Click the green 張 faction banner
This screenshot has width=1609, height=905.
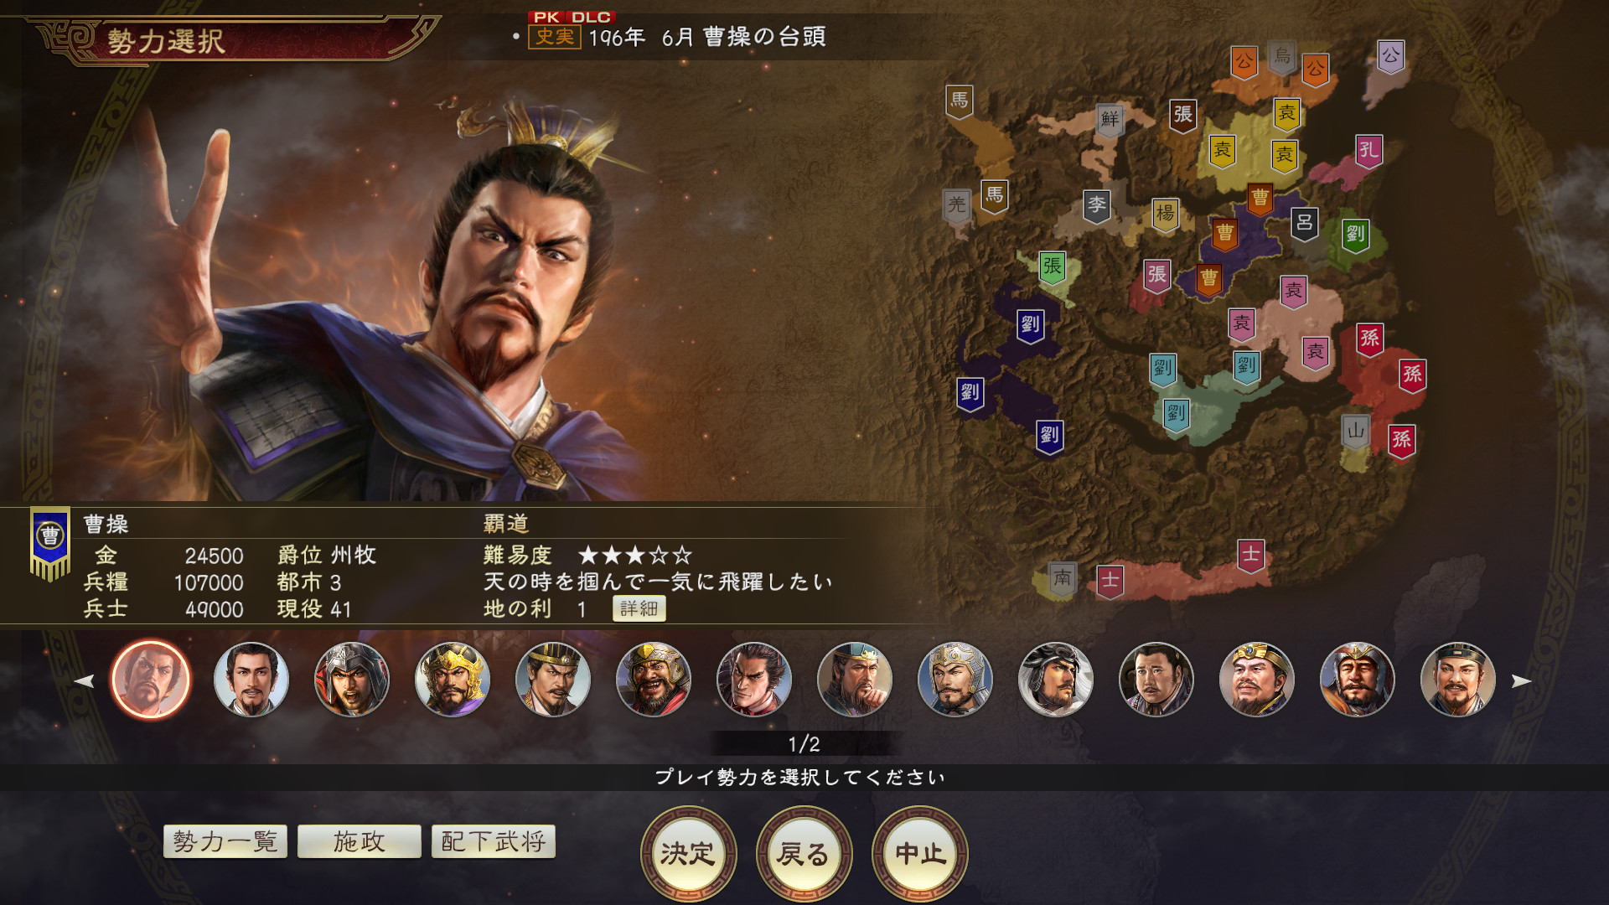pos(1052,268)
